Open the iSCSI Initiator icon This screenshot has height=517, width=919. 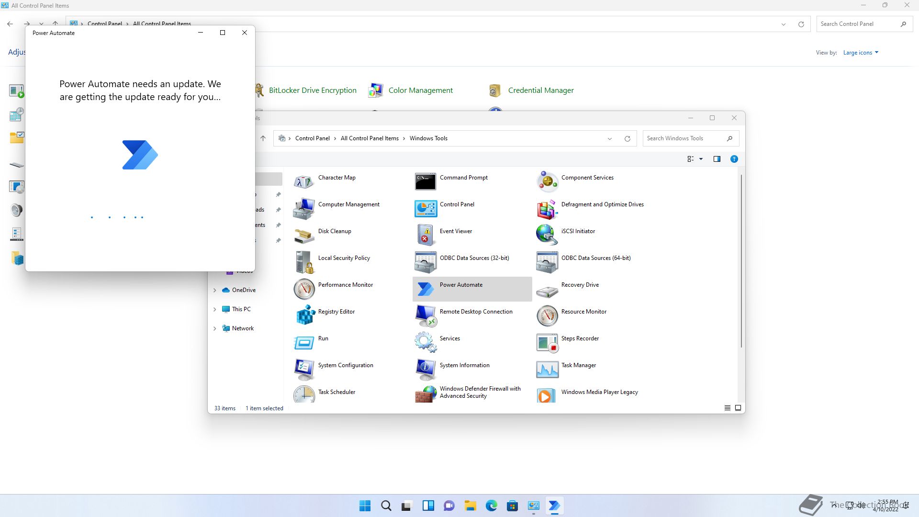coord(547,236)
